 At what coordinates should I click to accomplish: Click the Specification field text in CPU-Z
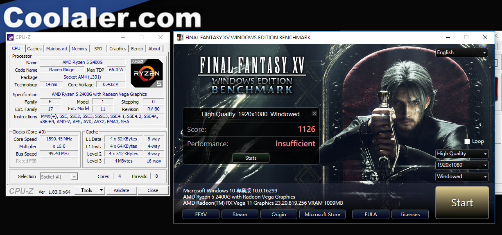pyautogui.click(x=102, y=95)
